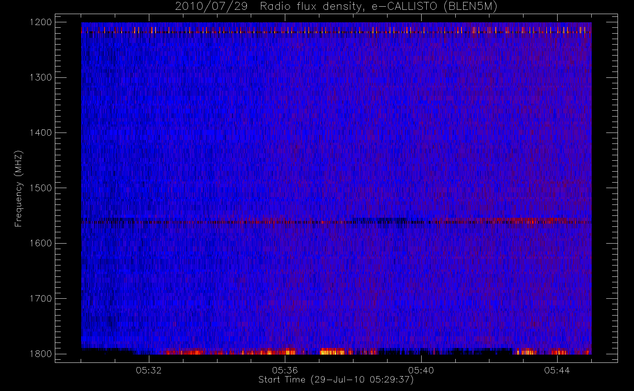
Task: Click the 05:44 time tick label
Action: point(557,370)
